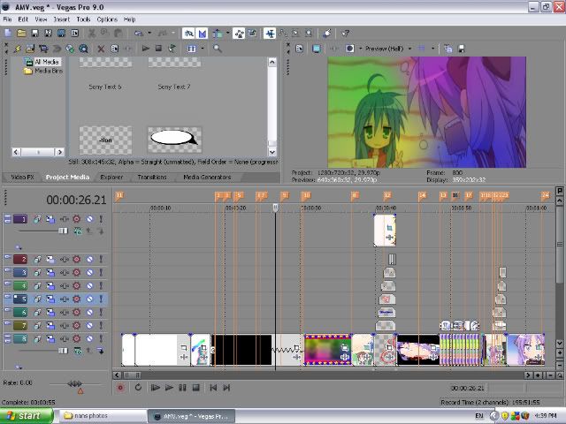Open Automation Settings gear on track 5
The width and height of the screenshot is (566, 424).
pyautogui.click(x=77, y=299)
